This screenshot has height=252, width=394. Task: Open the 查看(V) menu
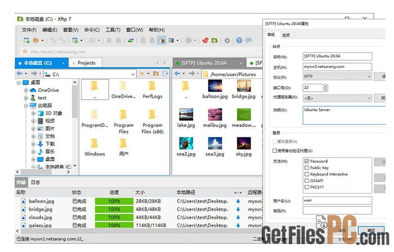pyautogui.click(x=70, y=30)
